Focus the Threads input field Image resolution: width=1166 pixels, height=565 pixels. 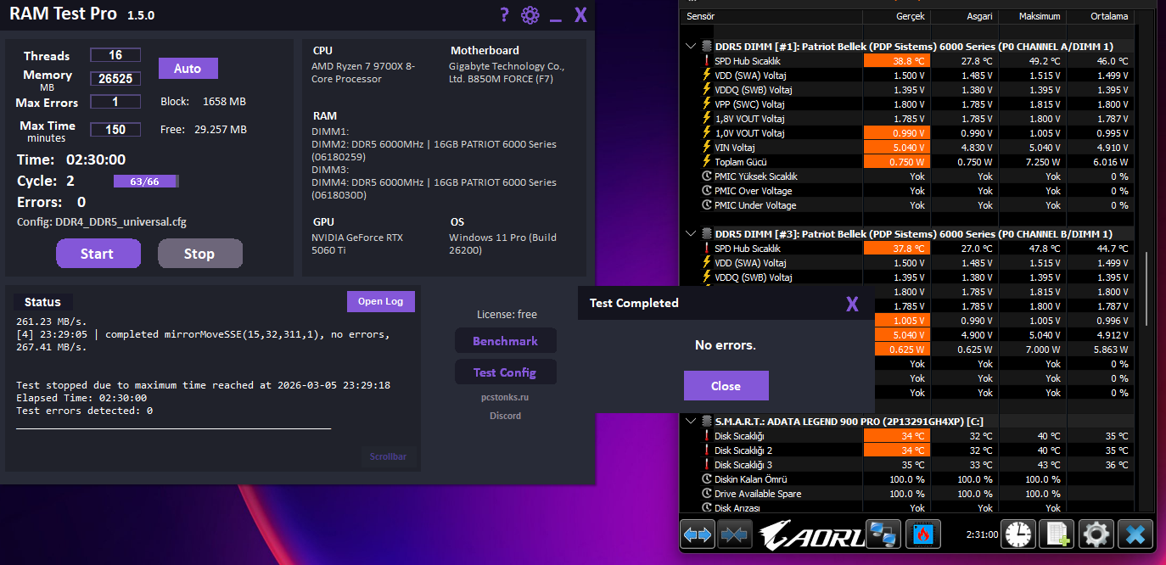pos(115,55)
